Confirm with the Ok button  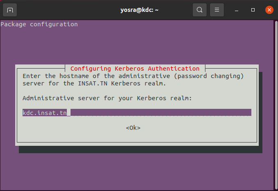click(133, 128)
